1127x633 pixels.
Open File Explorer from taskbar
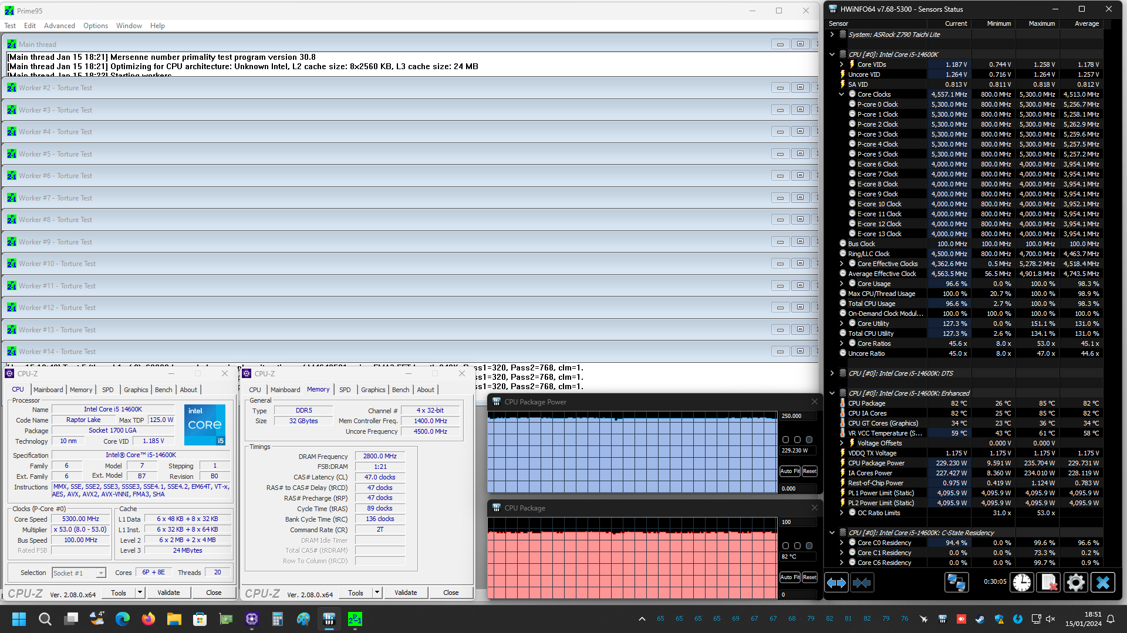point(174,619)
